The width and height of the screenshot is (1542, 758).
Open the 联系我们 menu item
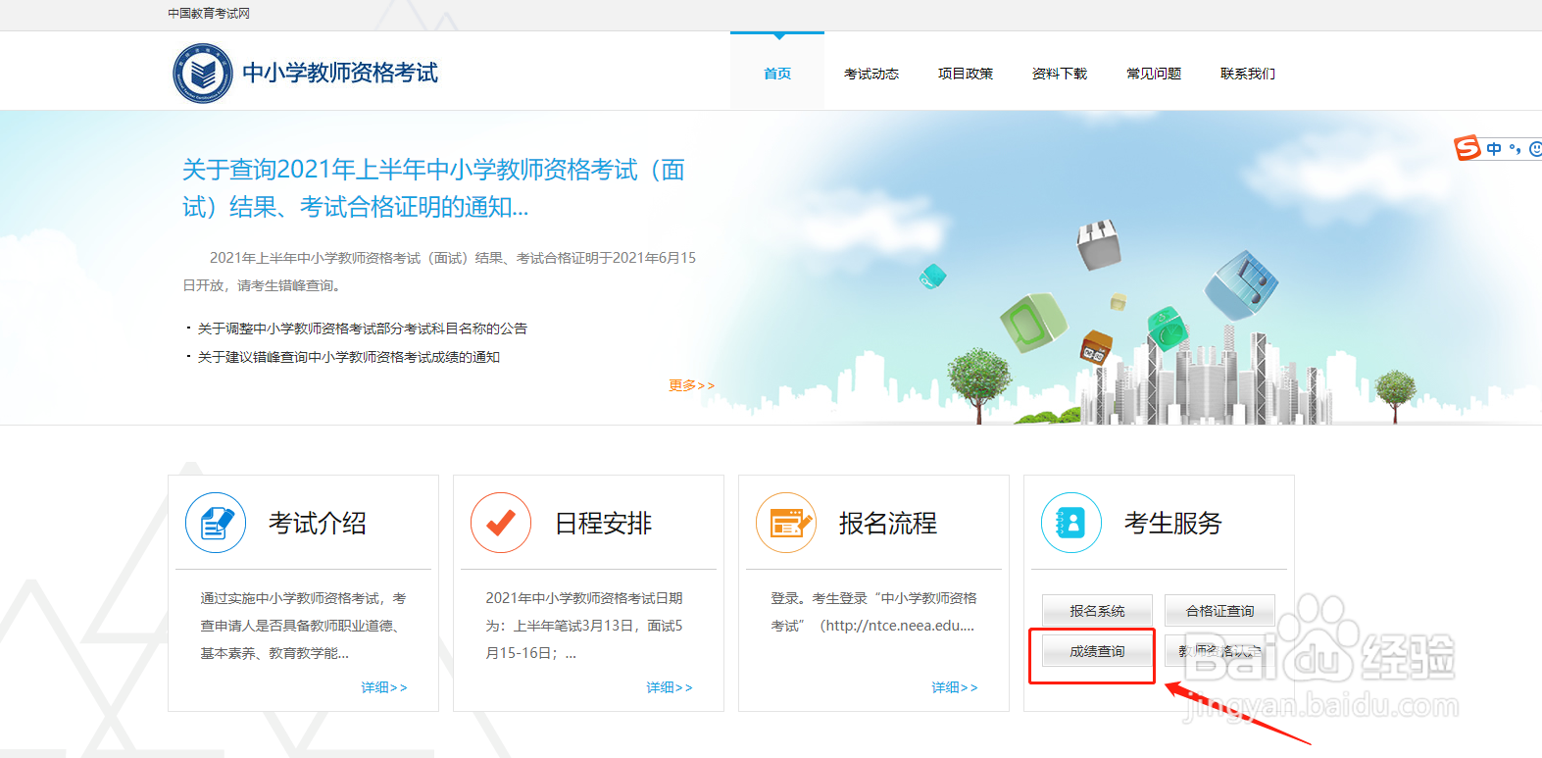pyautogui.click(x=1248, y=74)
